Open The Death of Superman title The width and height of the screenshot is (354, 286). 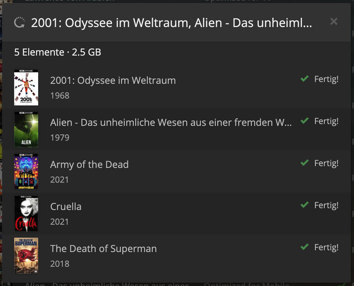click(103, 249)
